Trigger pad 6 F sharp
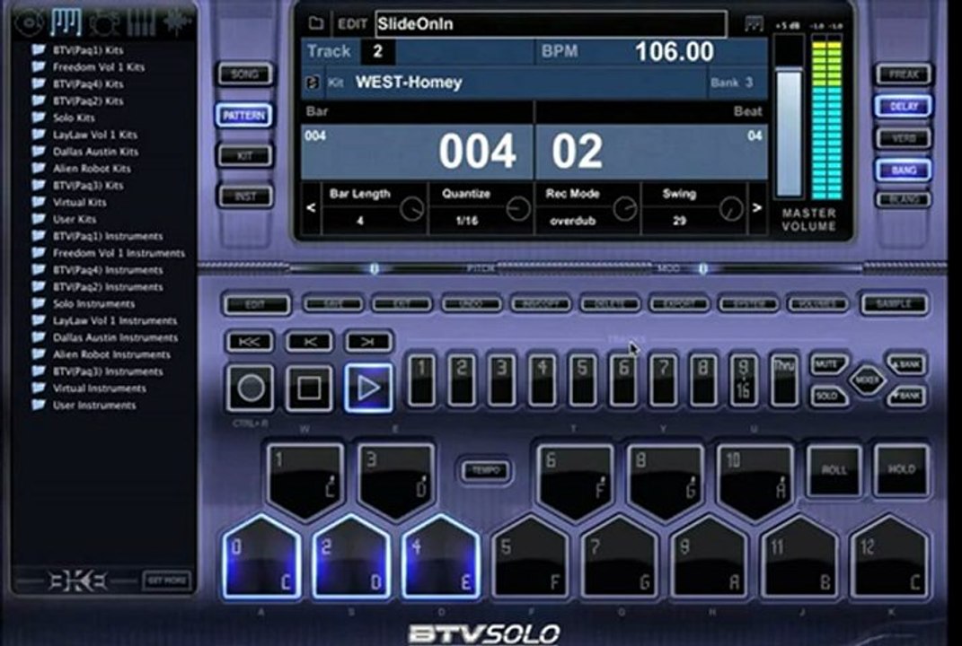 coord(576,481)
